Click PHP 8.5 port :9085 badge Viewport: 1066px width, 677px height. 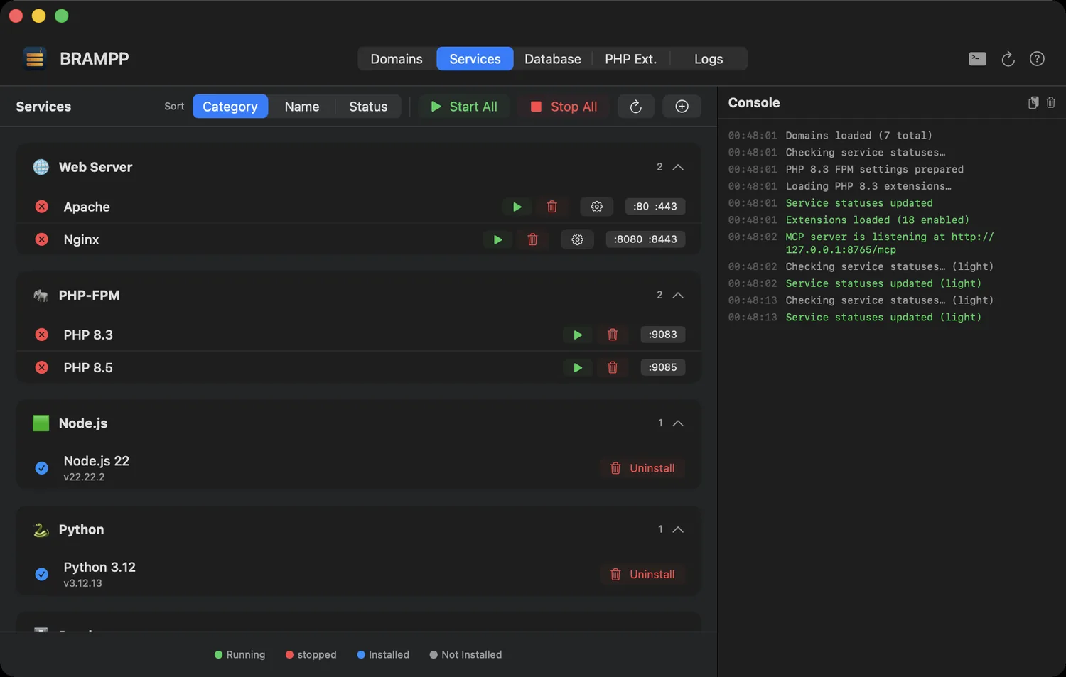pos(662,367)
